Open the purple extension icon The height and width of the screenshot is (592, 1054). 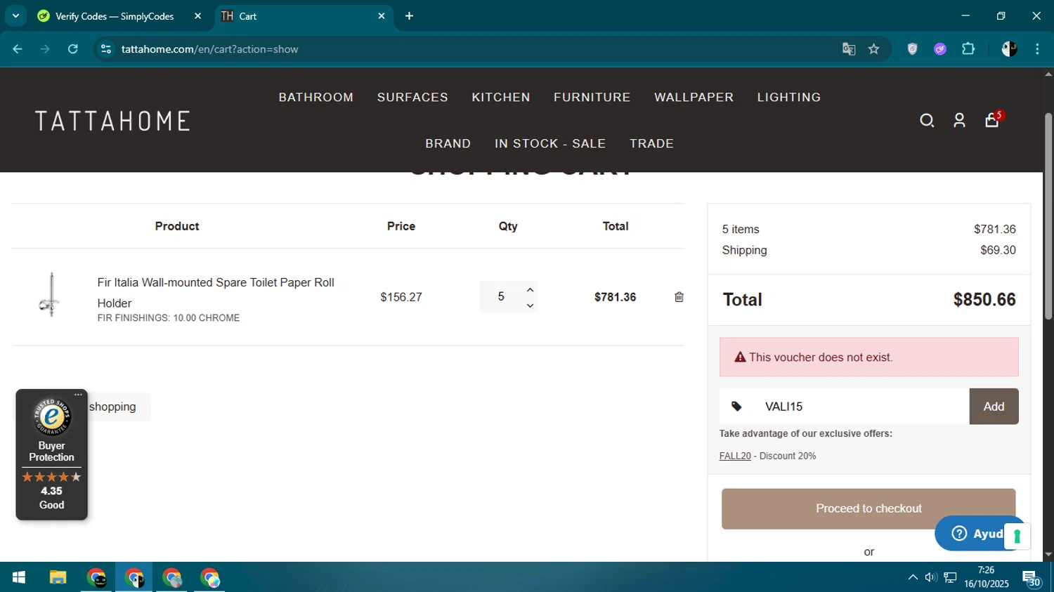(940, 49)
